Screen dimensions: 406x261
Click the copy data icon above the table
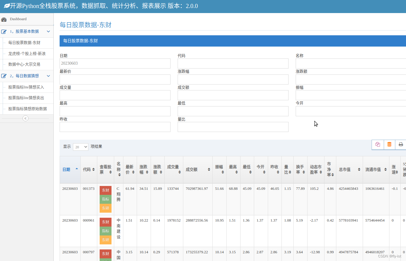click(x=378, y=144)
